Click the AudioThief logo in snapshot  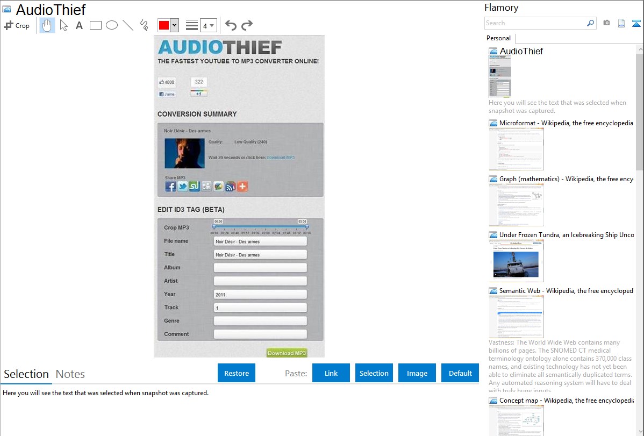coord(220,47)
